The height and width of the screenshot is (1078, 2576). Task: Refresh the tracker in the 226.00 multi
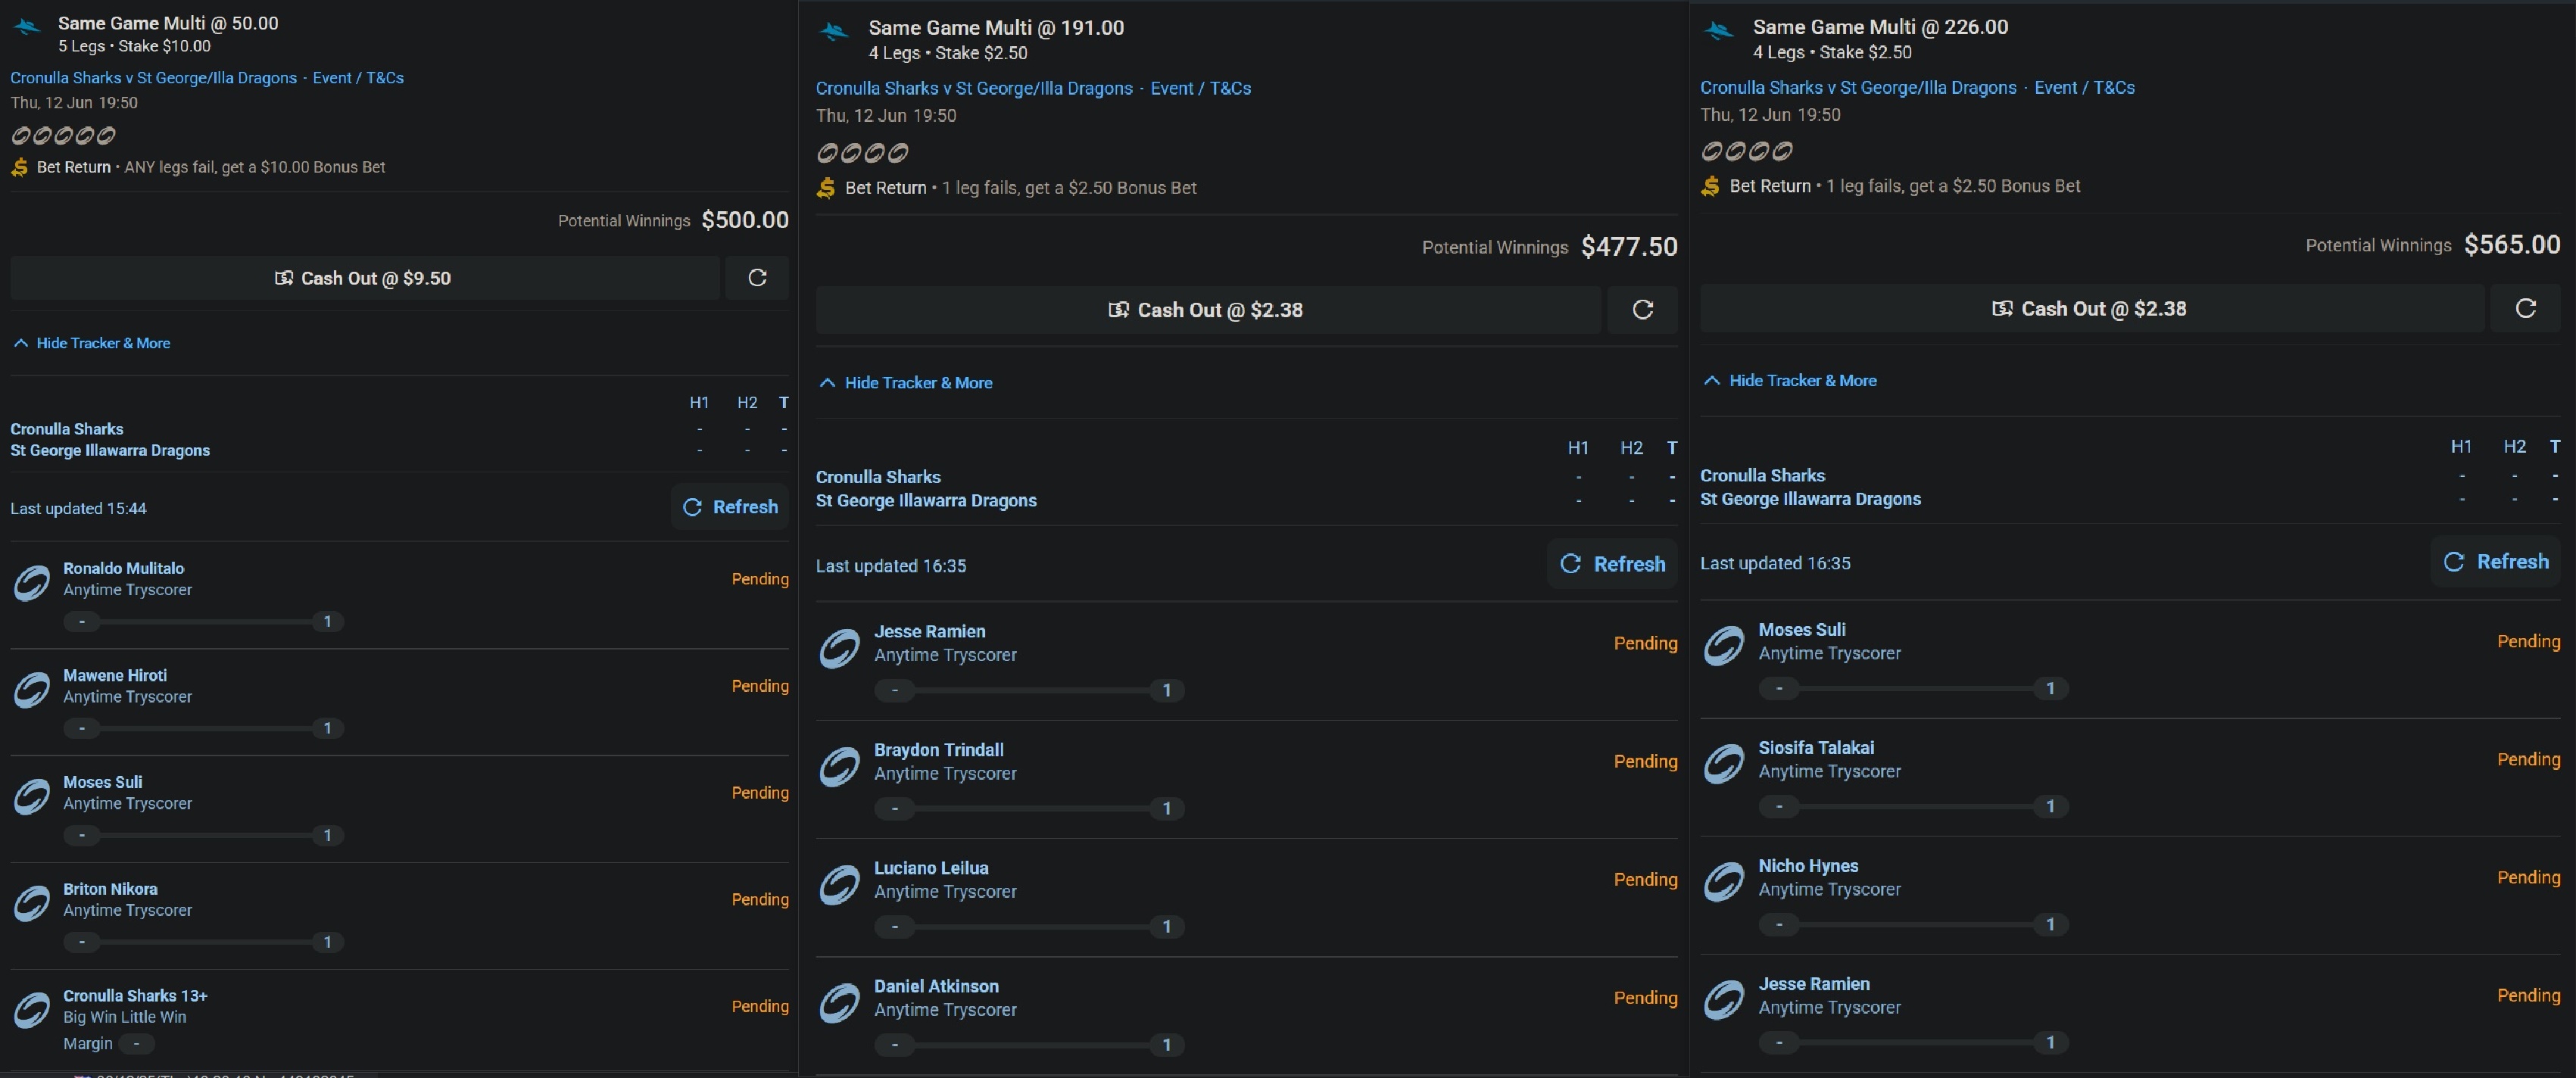pyautogui.click(x=2496, y=562)
